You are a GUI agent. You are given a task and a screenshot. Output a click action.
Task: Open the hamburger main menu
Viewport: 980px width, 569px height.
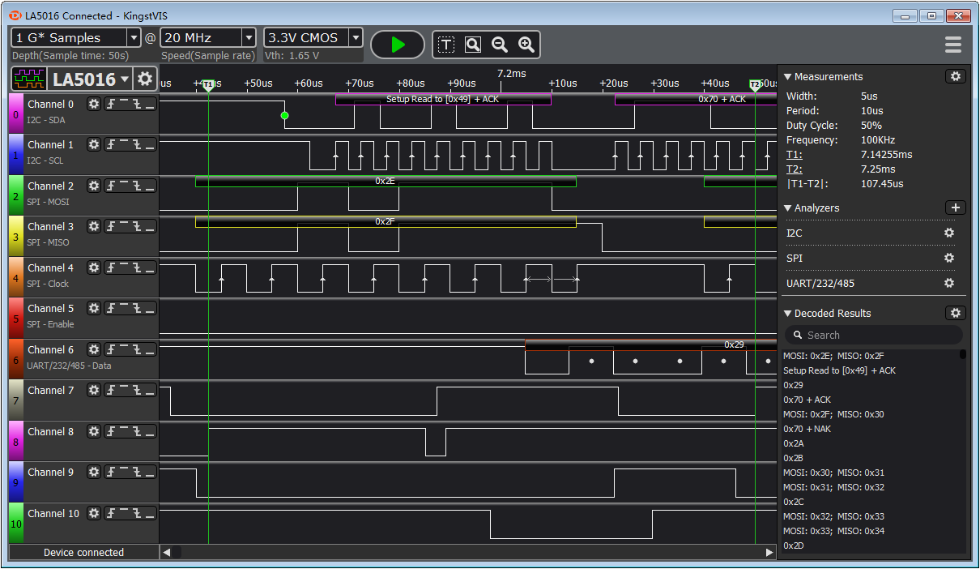(x=953, y=45)
